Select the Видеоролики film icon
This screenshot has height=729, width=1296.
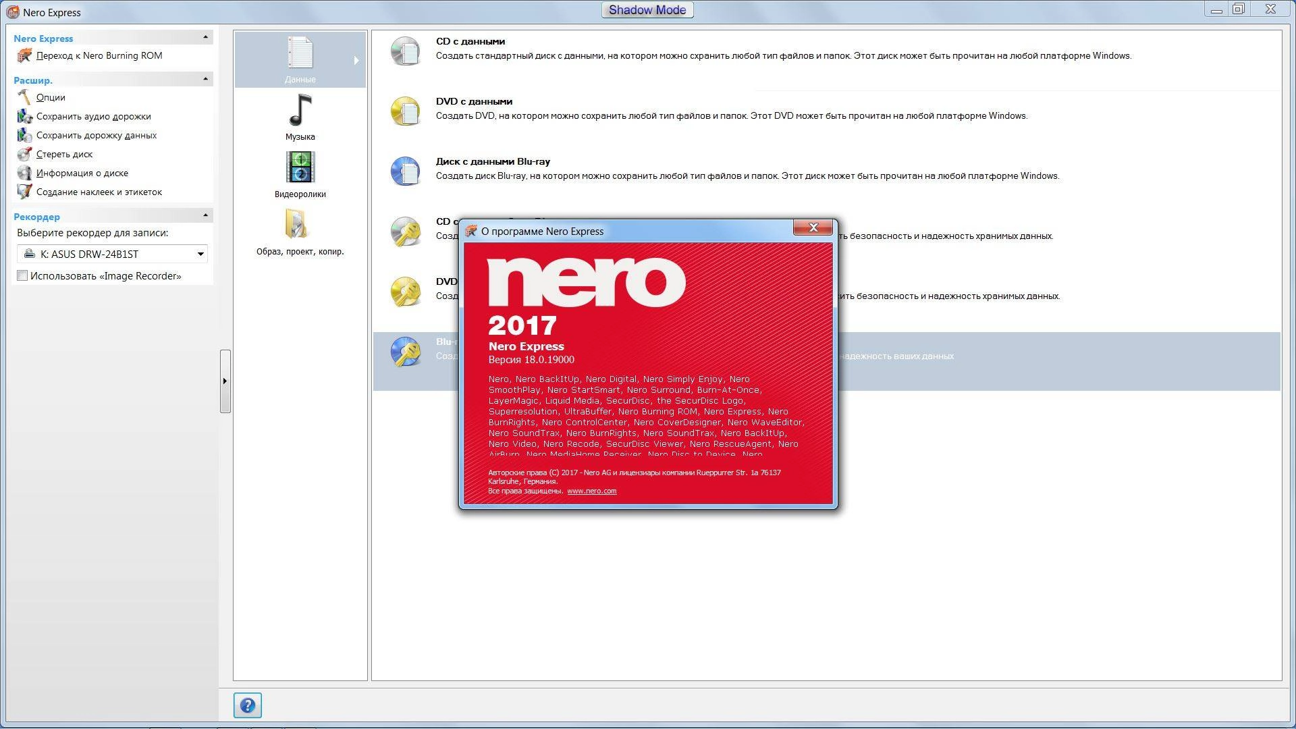pos(300,167)
